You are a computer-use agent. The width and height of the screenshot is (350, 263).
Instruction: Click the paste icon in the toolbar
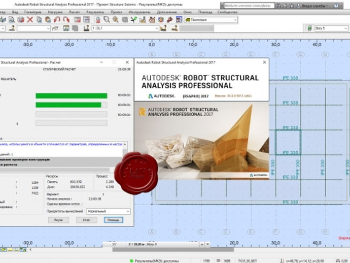[x=48, y=20]
